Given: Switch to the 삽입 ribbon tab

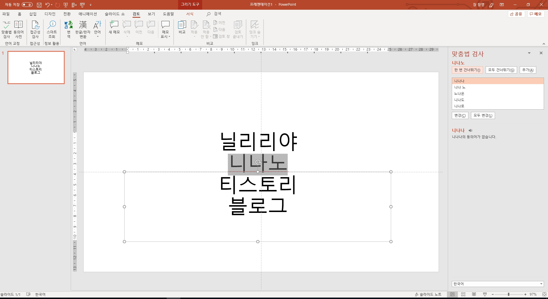Looking at the screenshot, I should point(33,14).
